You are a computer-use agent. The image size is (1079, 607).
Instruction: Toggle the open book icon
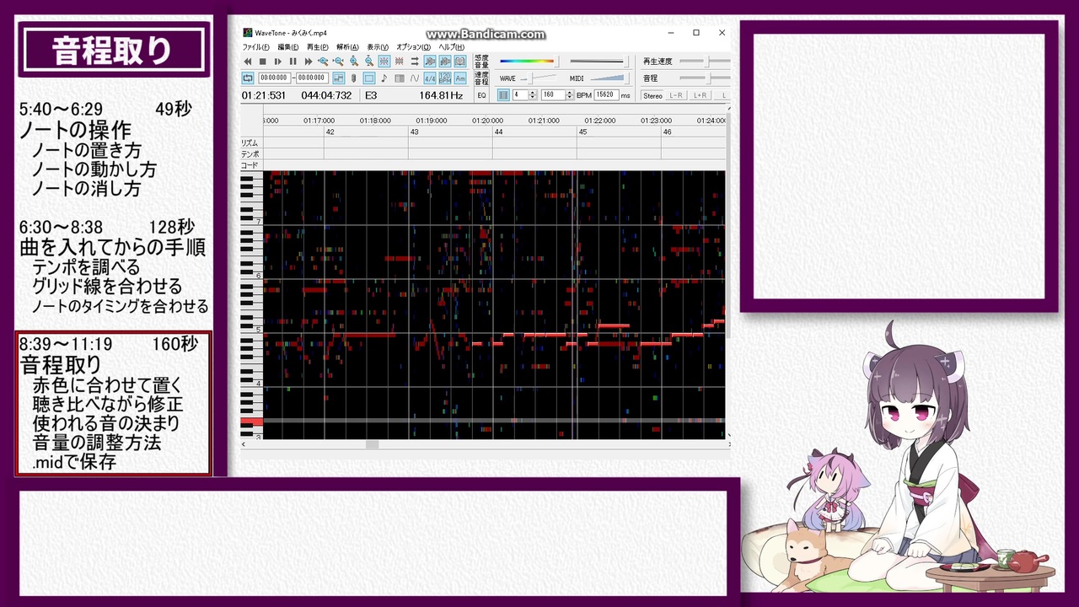tap(460, 62)
